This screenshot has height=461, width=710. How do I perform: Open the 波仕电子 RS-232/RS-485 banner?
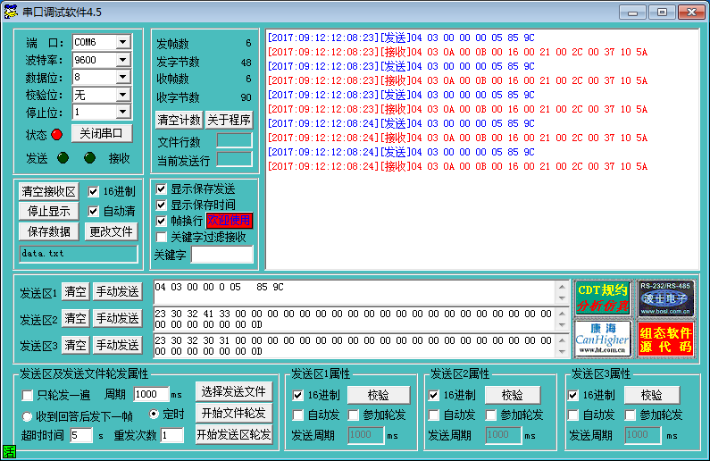[x=665, y=298]
